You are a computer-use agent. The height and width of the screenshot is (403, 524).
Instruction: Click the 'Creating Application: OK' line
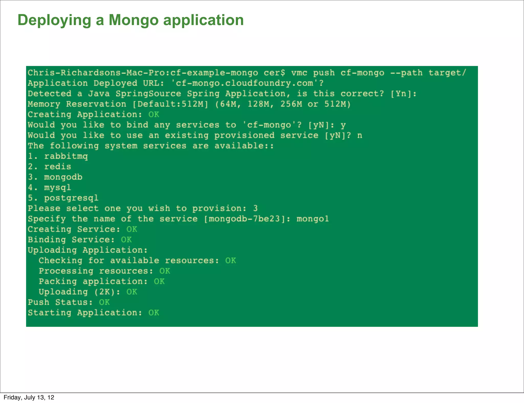93,115
